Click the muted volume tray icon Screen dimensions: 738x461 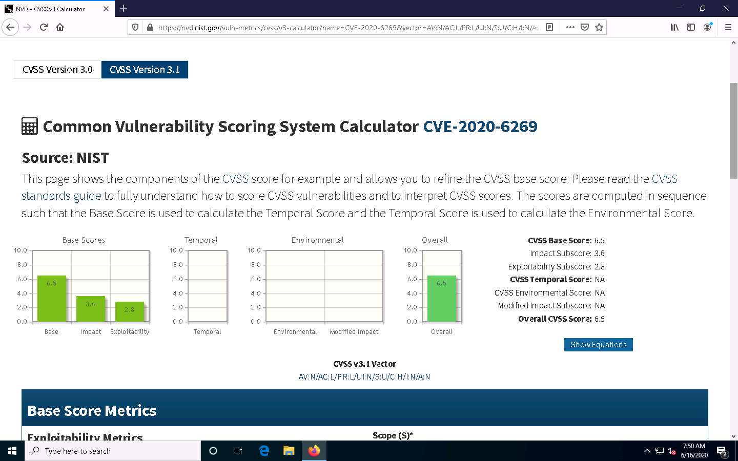[672, 451]
